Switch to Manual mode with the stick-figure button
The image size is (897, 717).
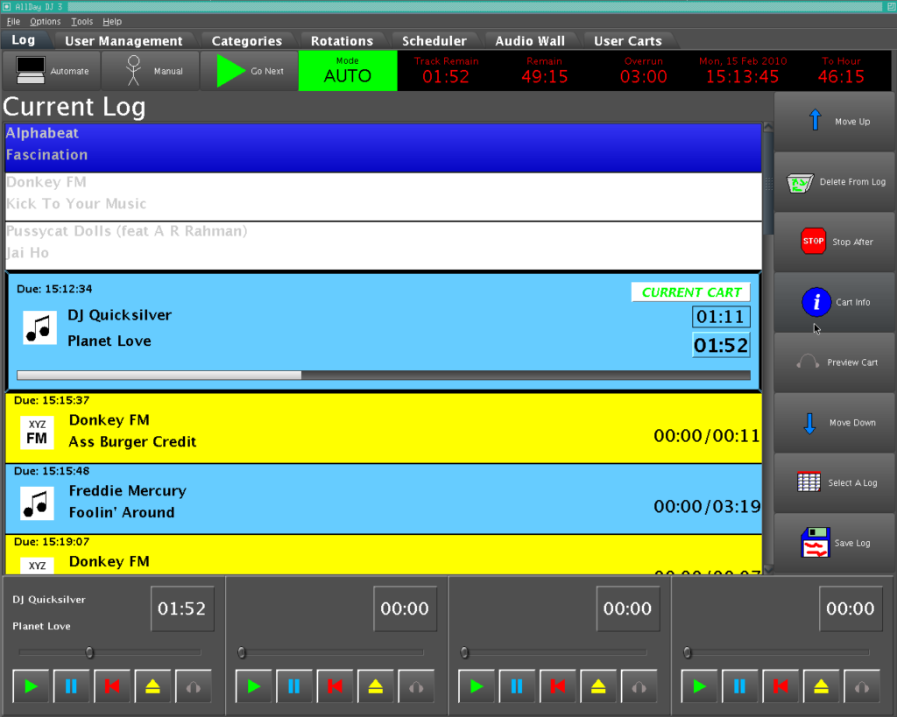(x=151, y=71)
